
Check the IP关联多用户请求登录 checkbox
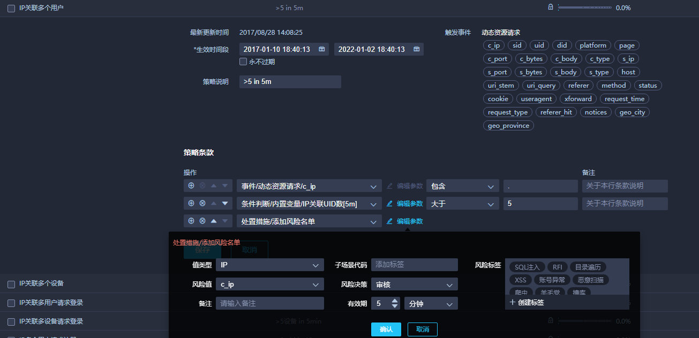click(11, 303)
